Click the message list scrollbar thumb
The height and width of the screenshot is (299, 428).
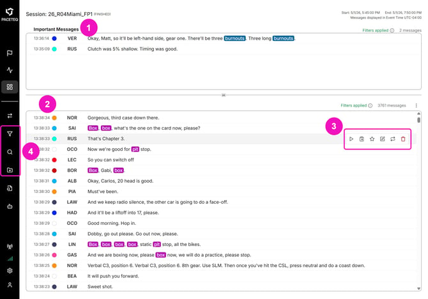(x=418, y=120)
